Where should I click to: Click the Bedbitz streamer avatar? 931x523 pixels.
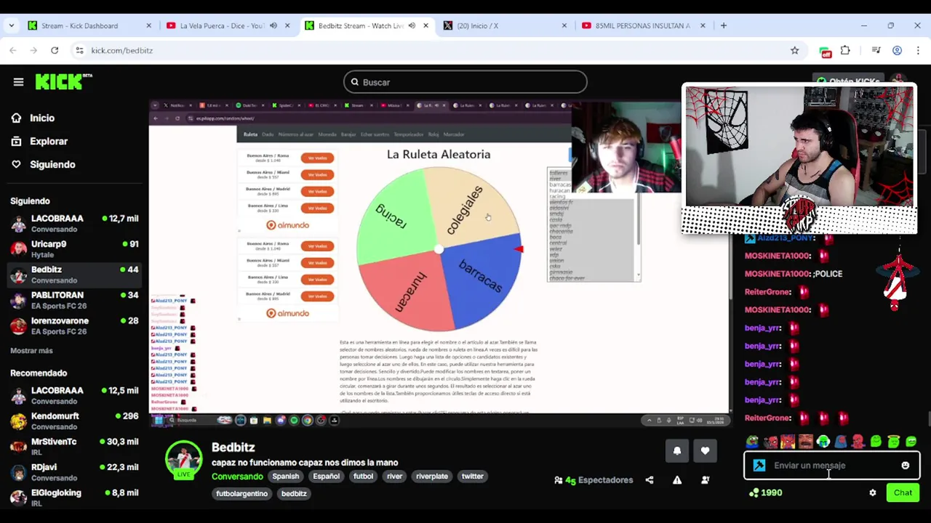[x=183, y=458]
